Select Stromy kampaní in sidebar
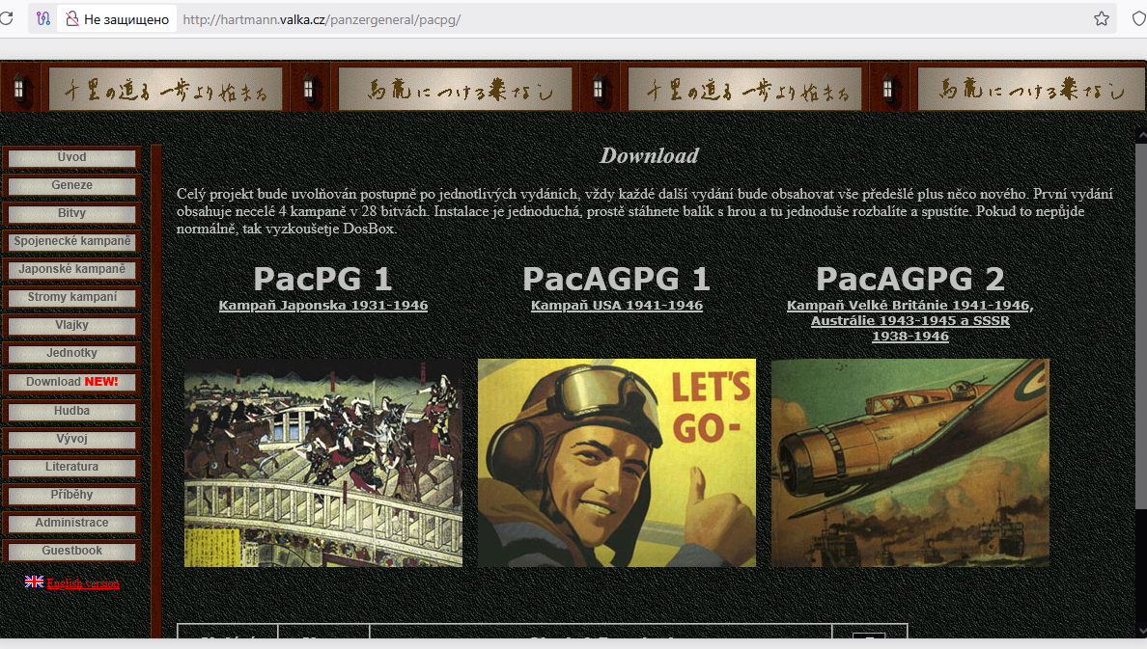The image size is (1147, 649). (71, 297)
